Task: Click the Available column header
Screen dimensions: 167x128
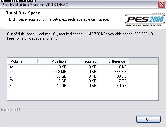Action: pyautogui.click(x=53, y=61)
